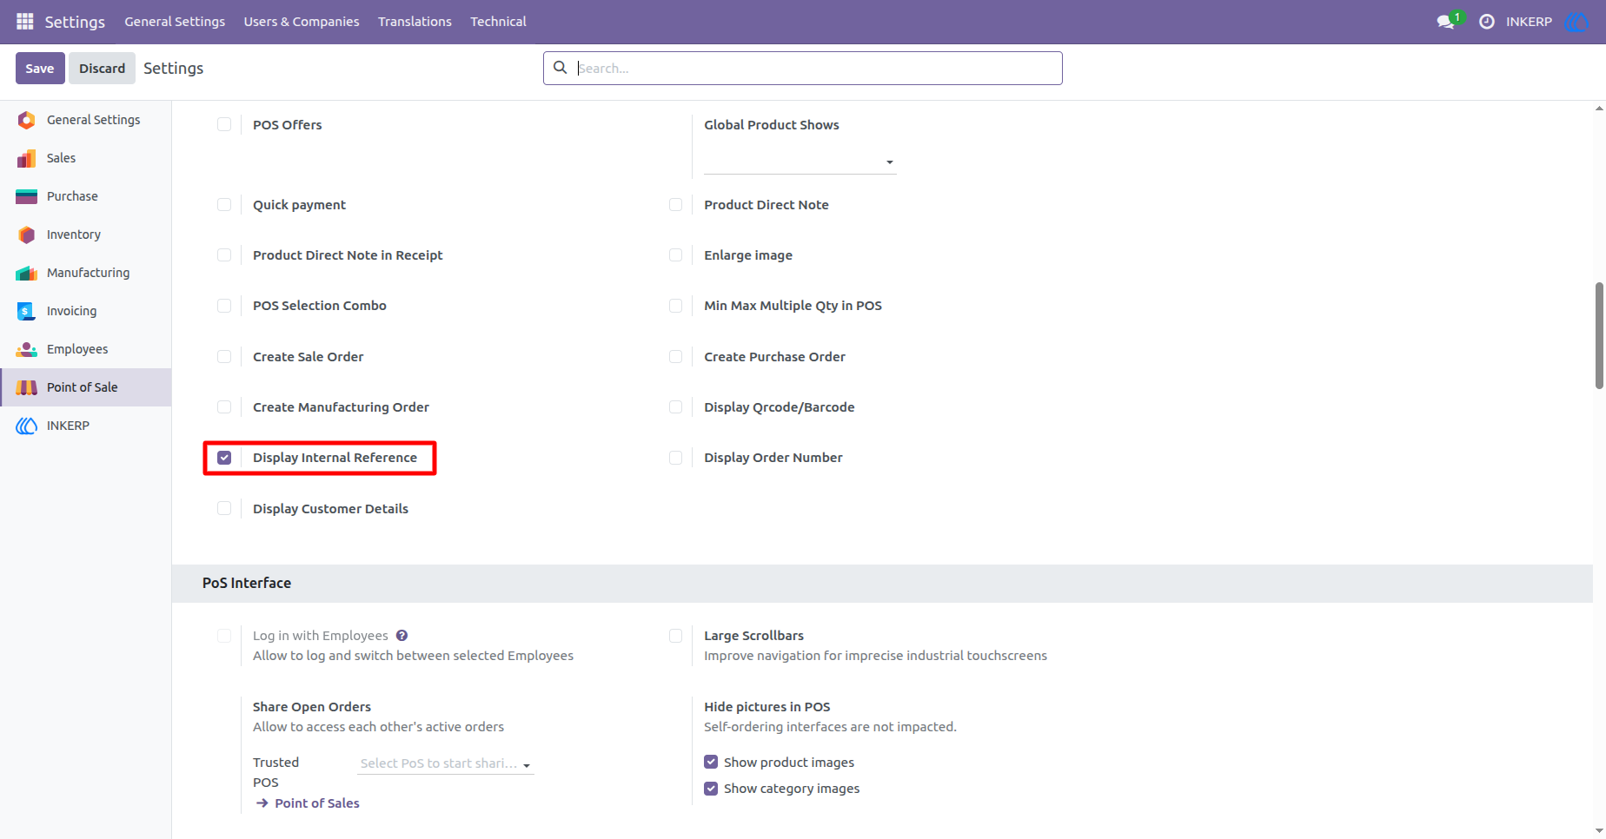Click the General Settings sidebar icon

tap(27, 120)
